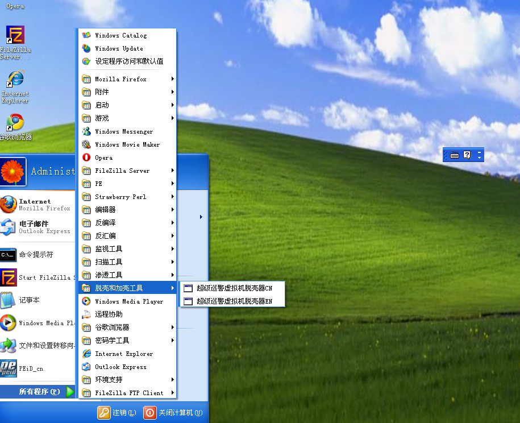The height and width of the screenshot is (423, 520).
Task: Launch Outlook Express from programs menu
Action: tap(127, 367)
